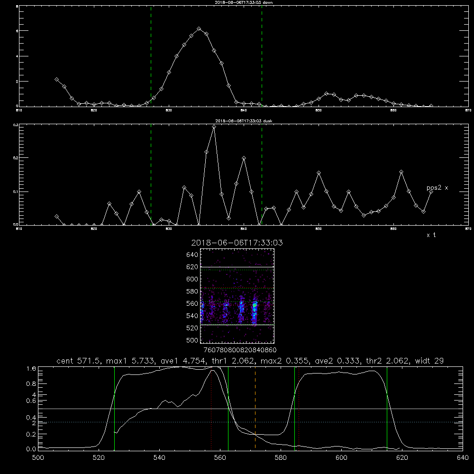Click right green dashed line in dusk plot
Screen dimensions: 474x474
point(262,174)
